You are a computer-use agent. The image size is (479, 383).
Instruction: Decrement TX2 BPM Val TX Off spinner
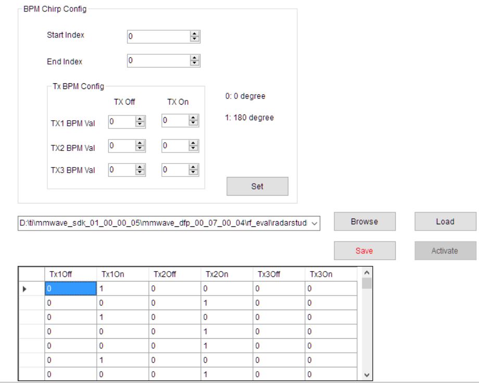[140, 148]
